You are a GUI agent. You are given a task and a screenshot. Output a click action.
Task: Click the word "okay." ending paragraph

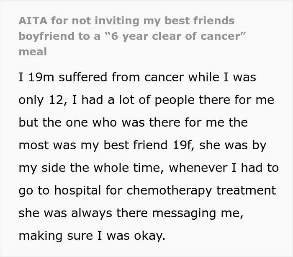(x=150, y=236)
